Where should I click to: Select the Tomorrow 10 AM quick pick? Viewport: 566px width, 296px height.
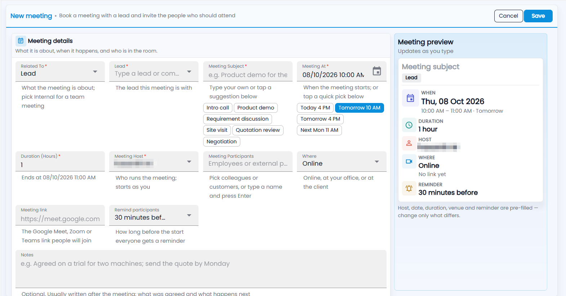[x=360, y=108]
